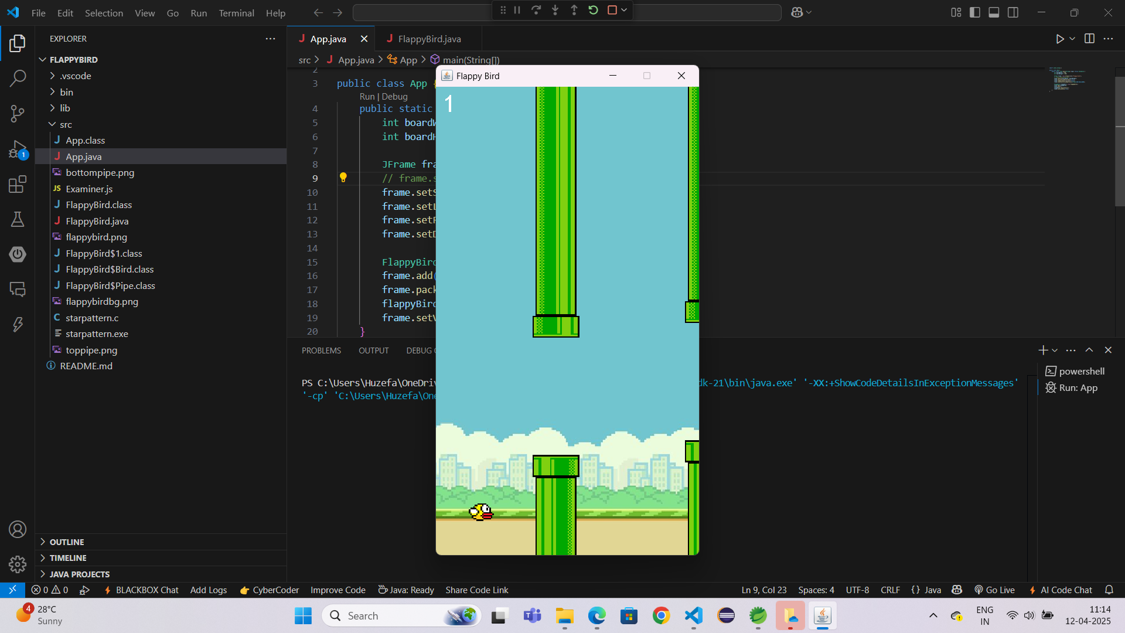Pause the debug session
The image size is (1125, 633).
pyautogui.click(x=517, y=10)
